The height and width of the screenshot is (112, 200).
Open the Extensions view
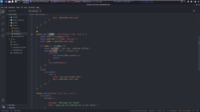click(3, 35)
